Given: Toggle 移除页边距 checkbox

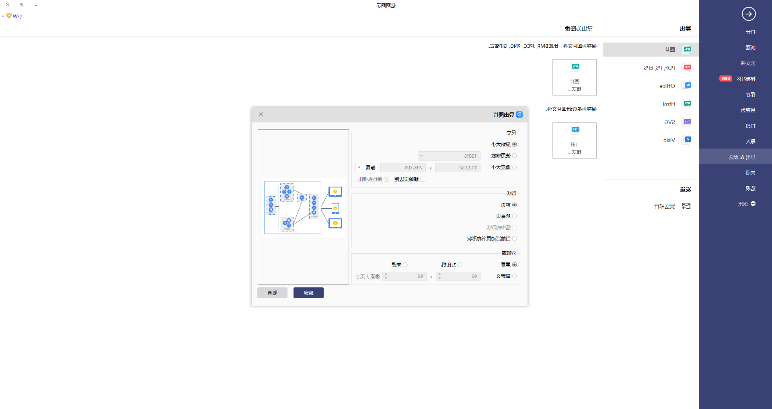Looking at the screenshot, I should tap(423, 179).
